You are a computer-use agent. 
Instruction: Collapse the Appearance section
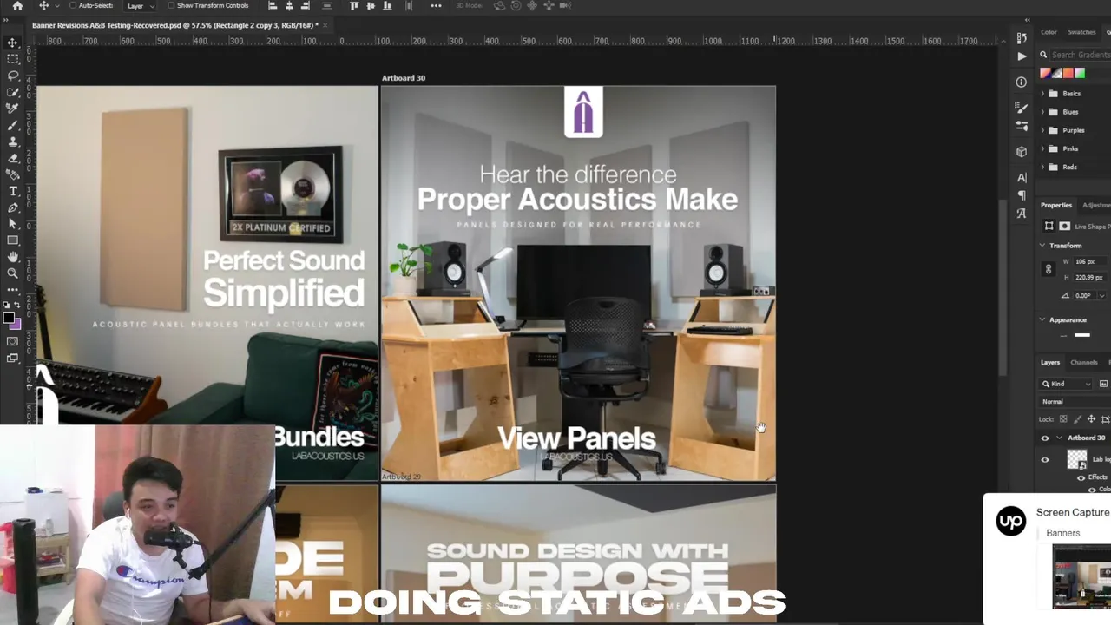[x=1042, y=320]
